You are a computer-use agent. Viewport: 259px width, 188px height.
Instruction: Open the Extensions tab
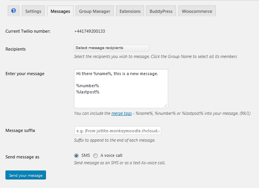tap(130, 11)
